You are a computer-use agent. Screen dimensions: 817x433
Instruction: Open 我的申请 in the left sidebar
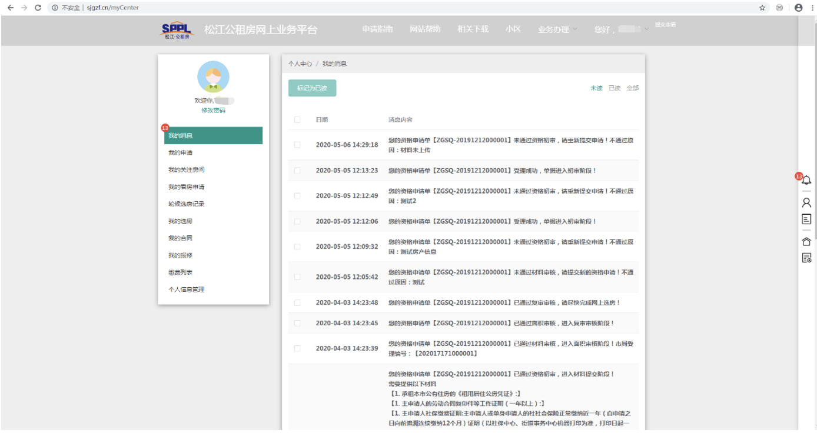[x=180, y=153]
